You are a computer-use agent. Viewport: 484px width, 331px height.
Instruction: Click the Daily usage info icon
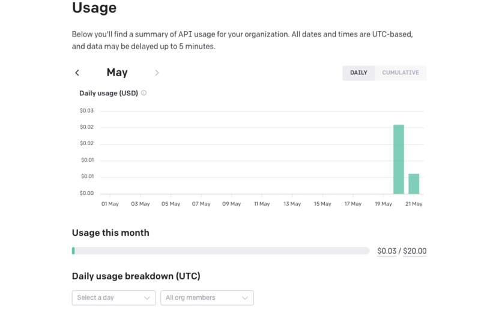pos(144,93)
